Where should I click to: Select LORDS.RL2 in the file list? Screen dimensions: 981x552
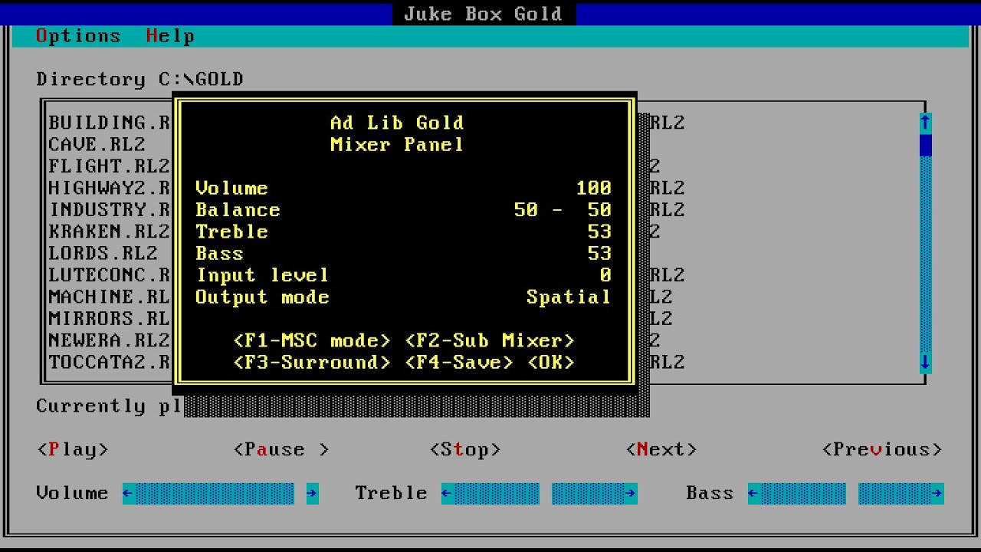[103, 253]
